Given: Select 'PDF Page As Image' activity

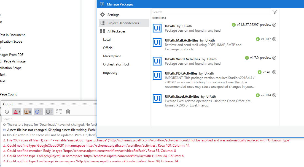Looking at the screenshot, I should click(13, 61).
